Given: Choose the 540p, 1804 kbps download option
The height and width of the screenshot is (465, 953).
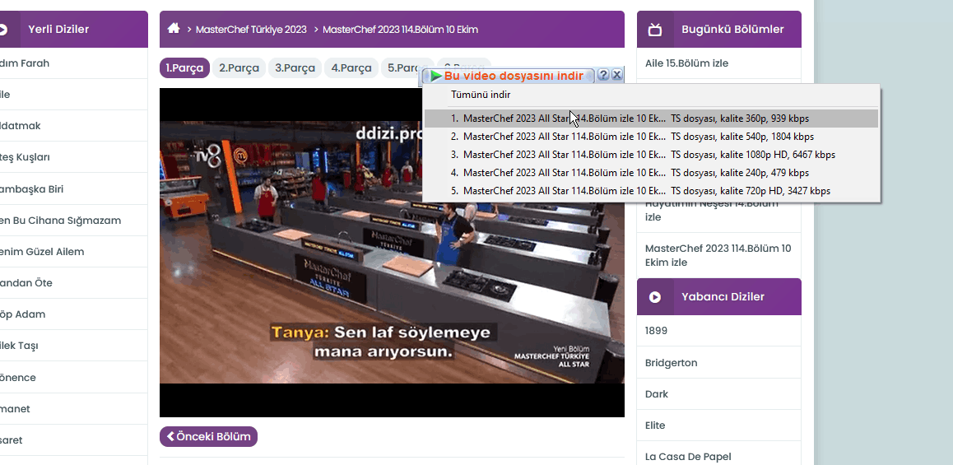Looking at the screenshot, I should click(x=651, y=137).
